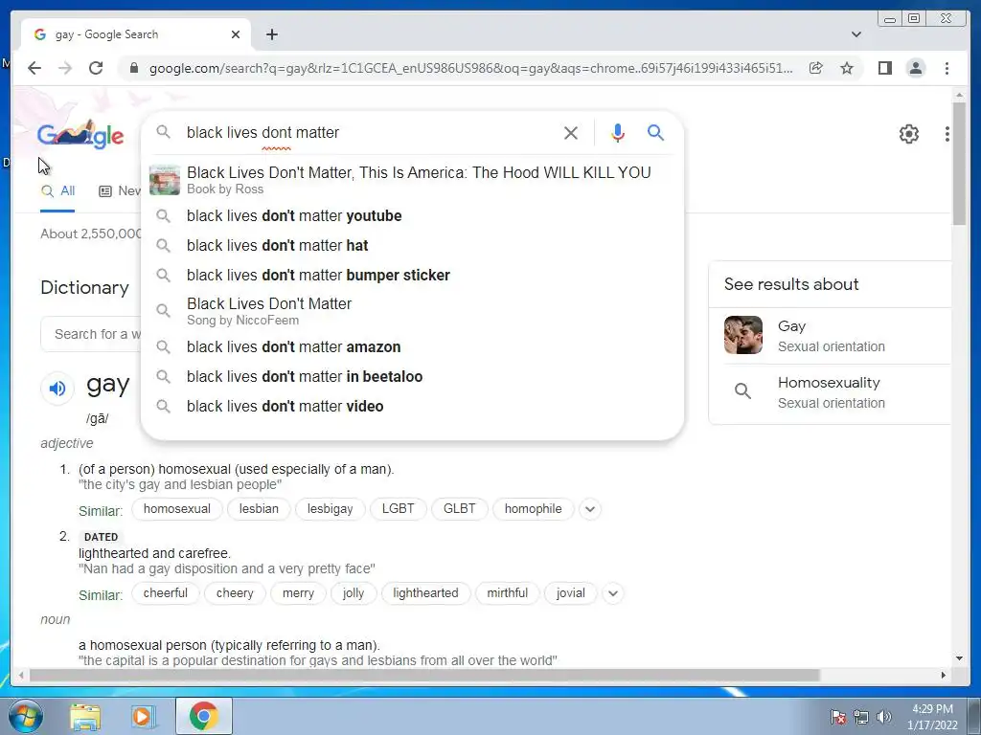This screenshot has width=981, height=735.
Task: Click the lighthearted synonym chip
Action: tap(425, 593)
